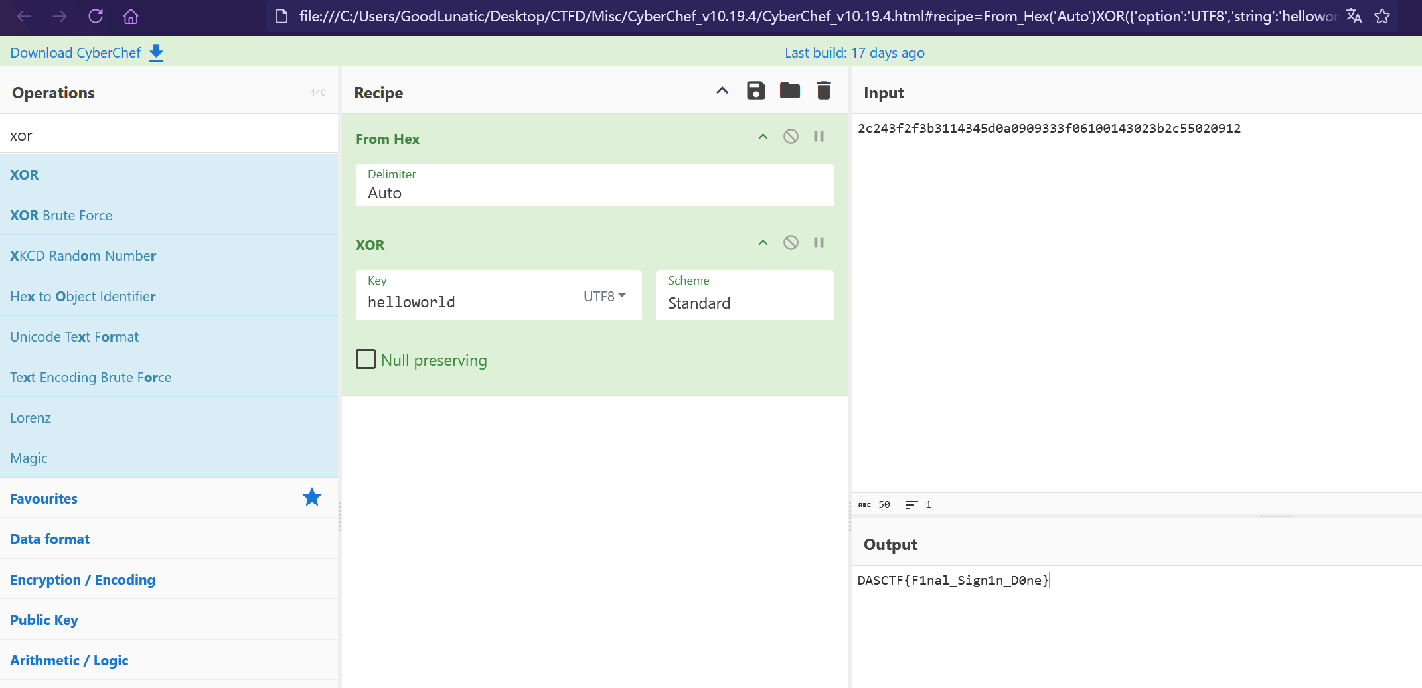Clear the recipe with trash icon
Image resolution: width=1422 pixels, height=688 pixels.
pyautogui.click(x=824, y=90)
